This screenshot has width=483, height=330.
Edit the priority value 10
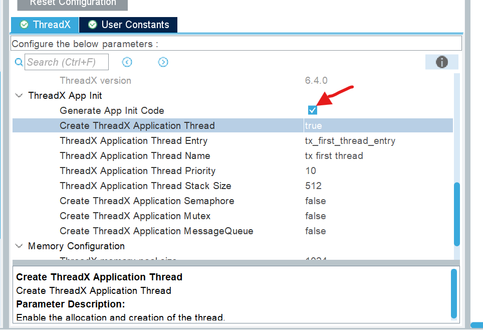click(x=311, y=171)
